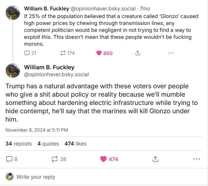Screen dimensions: 208x186
Task: Click your own avatar beside reply box
Action: pos(10,177)
